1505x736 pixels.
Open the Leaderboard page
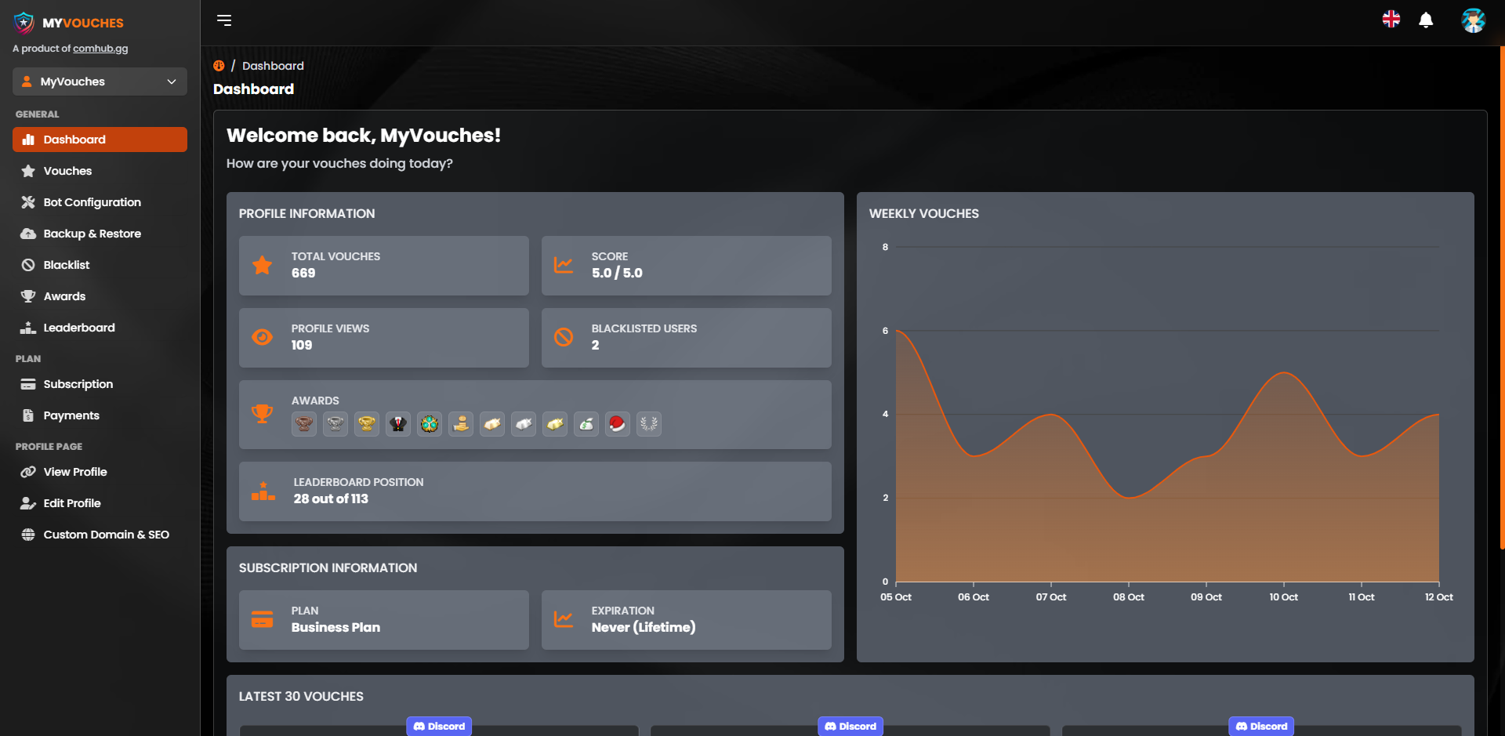tap(78, 328)
